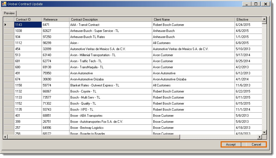
Task: Click Effective date 1/1/2015
Action: [248, 37]
